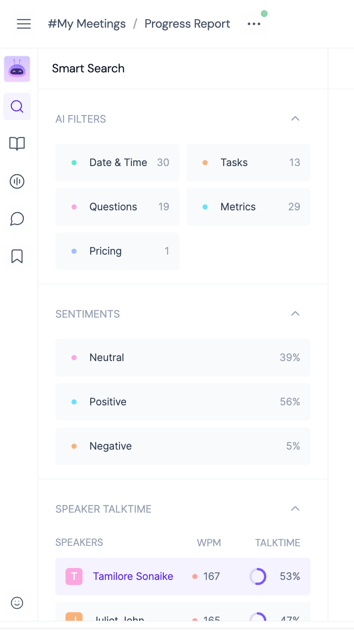Screen dimensions: 354x631
Task: Select speaker Tamilore Sonaike row
Action: tap(133, 577)
